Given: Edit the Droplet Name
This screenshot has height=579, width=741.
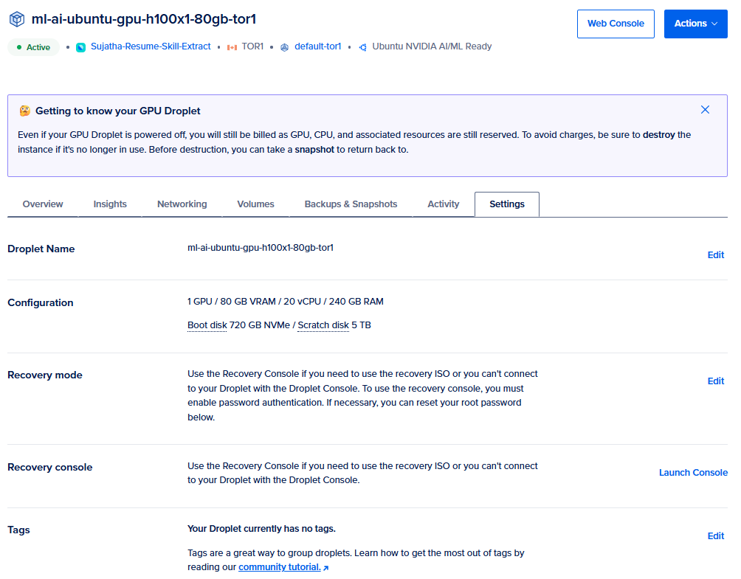Looking at the screenshot, I should pos(715,254).
